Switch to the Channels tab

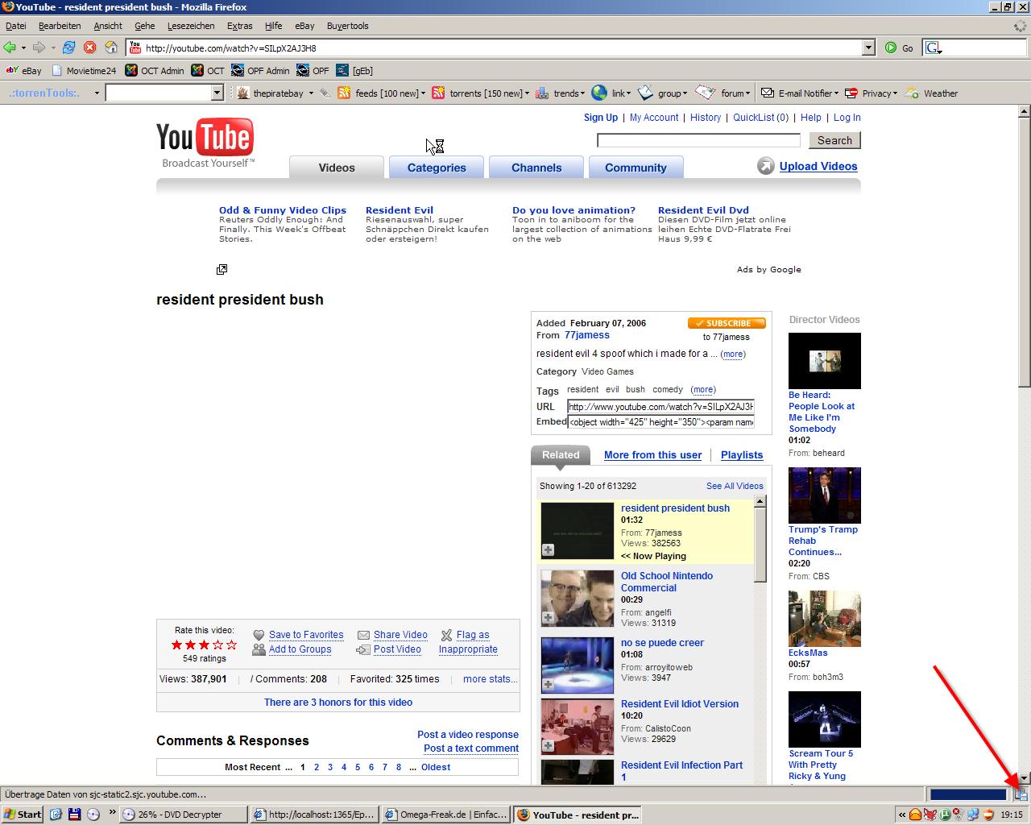[536, 168]
